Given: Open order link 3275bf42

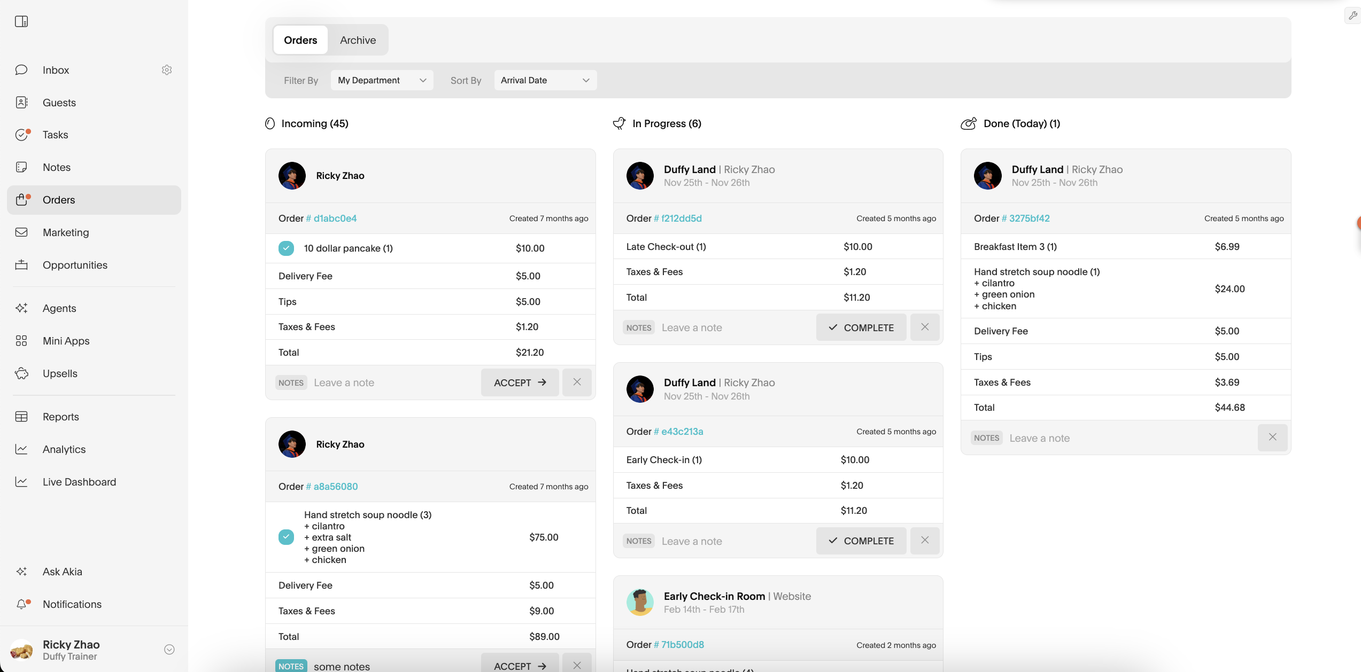Looking at the screenshot, I should [x=1029, y=218].
